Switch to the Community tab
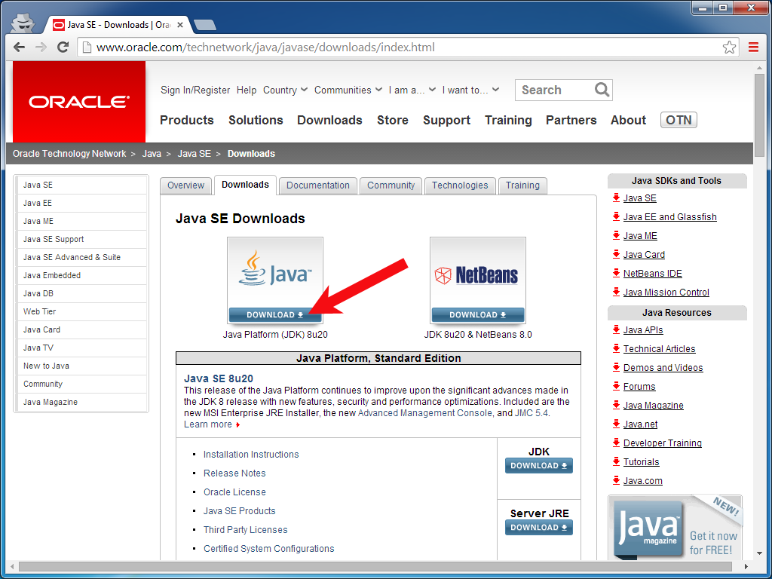Viewport: 772px width, 579px height. (x=391, y=185)
